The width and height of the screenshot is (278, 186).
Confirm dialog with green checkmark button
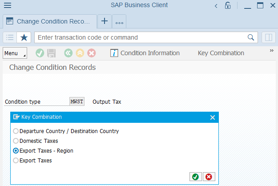[196, 177]
